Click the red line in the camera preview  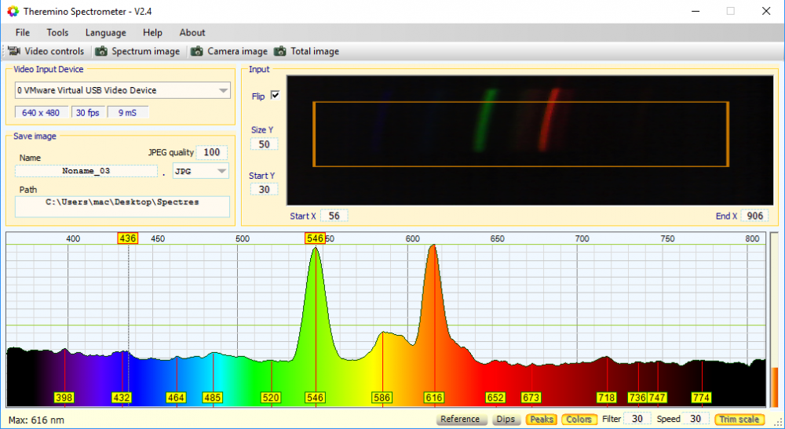(549, 119)
